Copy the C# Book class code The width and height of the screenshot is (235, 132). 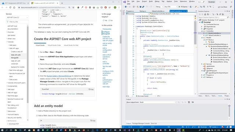(93, 121)
